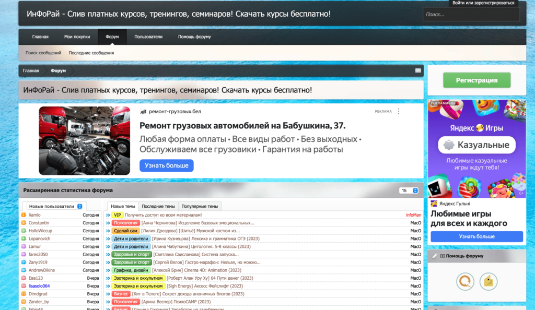Open topic Аксесс Фейслифт (2023)
The image size is (535, 310).
click(205, 286)
